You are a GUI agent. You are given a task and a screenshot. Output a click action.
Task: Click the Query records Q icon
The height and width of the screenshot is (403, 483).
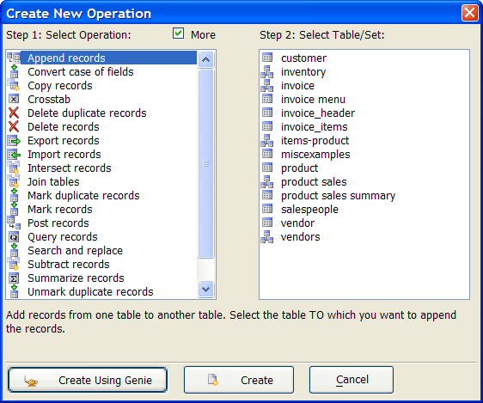(14, 237)
